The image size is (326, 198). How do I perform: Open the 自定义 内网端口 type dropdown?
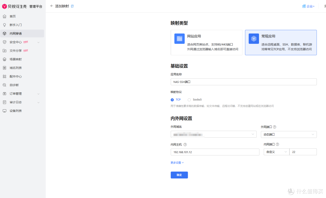click(x=276, y=152)
